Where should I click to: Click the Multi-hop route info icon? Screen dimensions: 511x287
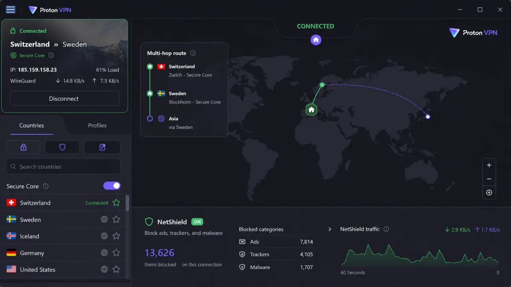tap(193, 53)
